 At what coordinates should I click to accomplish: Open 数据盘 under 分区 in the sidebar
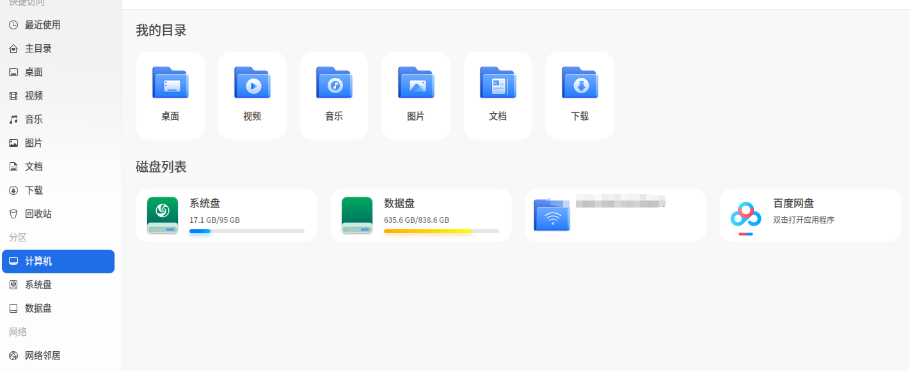coord(58,308)
